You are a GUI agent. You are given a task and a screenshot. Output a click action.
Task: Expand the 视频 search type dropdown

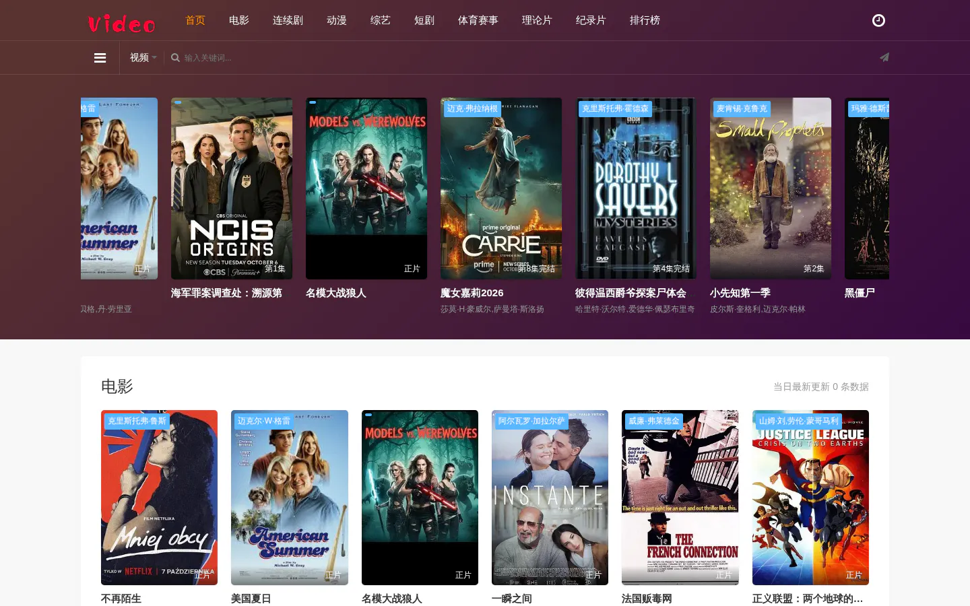(x=143, y=58)
